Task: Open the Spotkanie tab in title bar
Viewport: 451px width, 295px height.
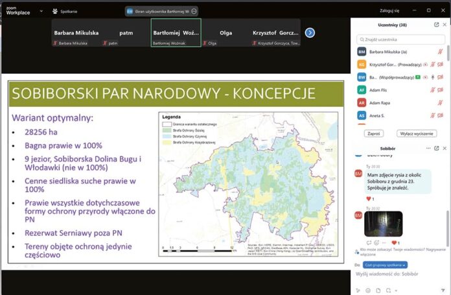Action: [64, 11]
